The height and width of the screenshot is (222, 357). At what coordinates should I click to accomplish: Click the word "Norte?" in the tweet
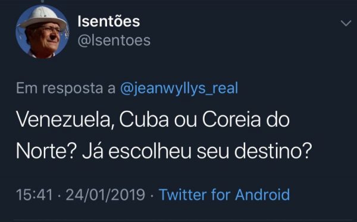pos(46,151)
